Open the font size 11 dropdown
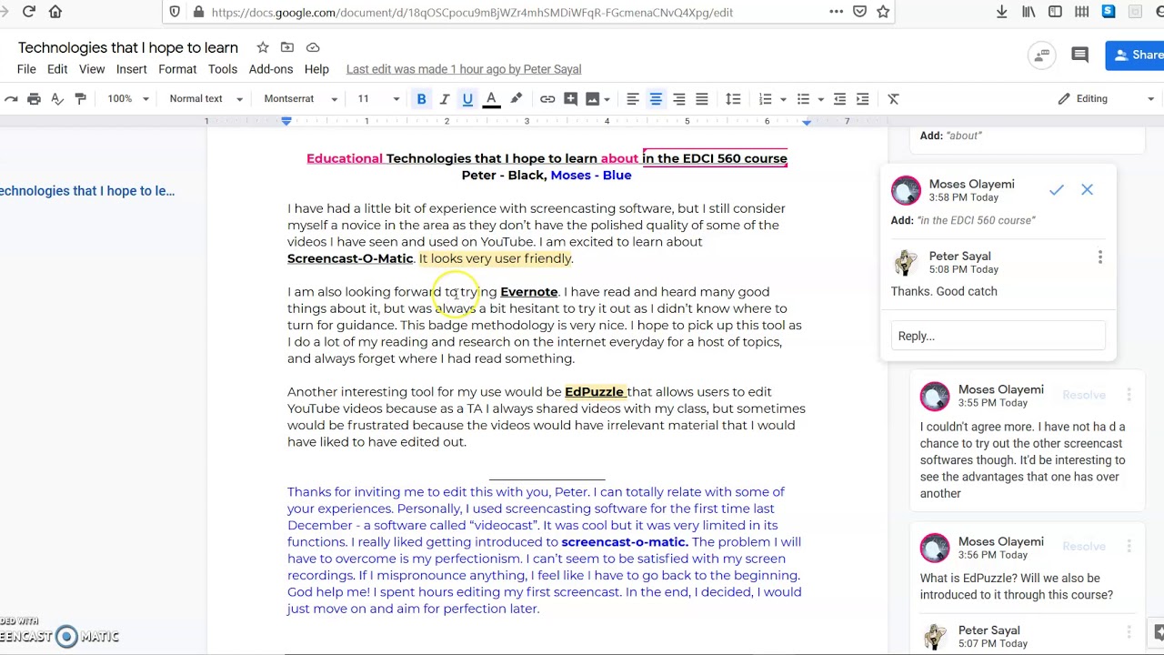This screenshot has height=655, width=1164. [376, 98]
